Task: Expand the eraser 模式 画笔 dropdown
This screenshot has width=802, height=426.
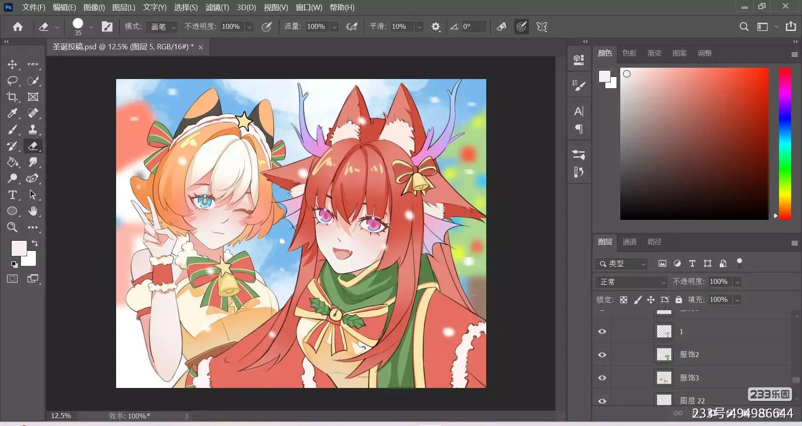Action: (x=163, y=27)
